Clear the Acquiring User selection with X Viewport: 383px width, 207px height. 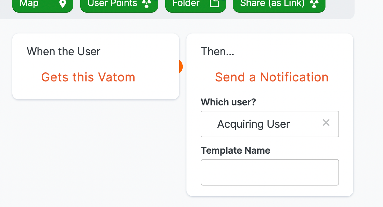pyautogui.click(x=326, y=123)
